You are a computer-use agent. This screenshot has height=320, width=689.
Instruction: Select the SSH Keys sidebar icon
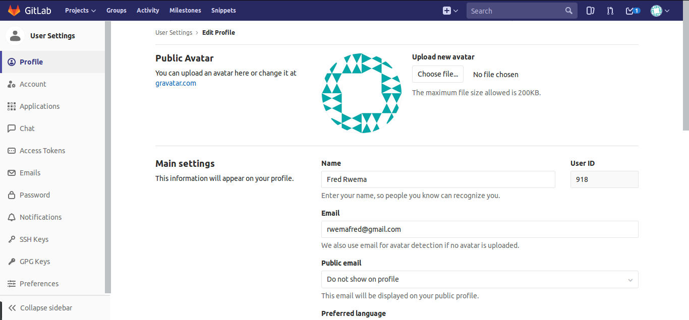pos(11,239)
